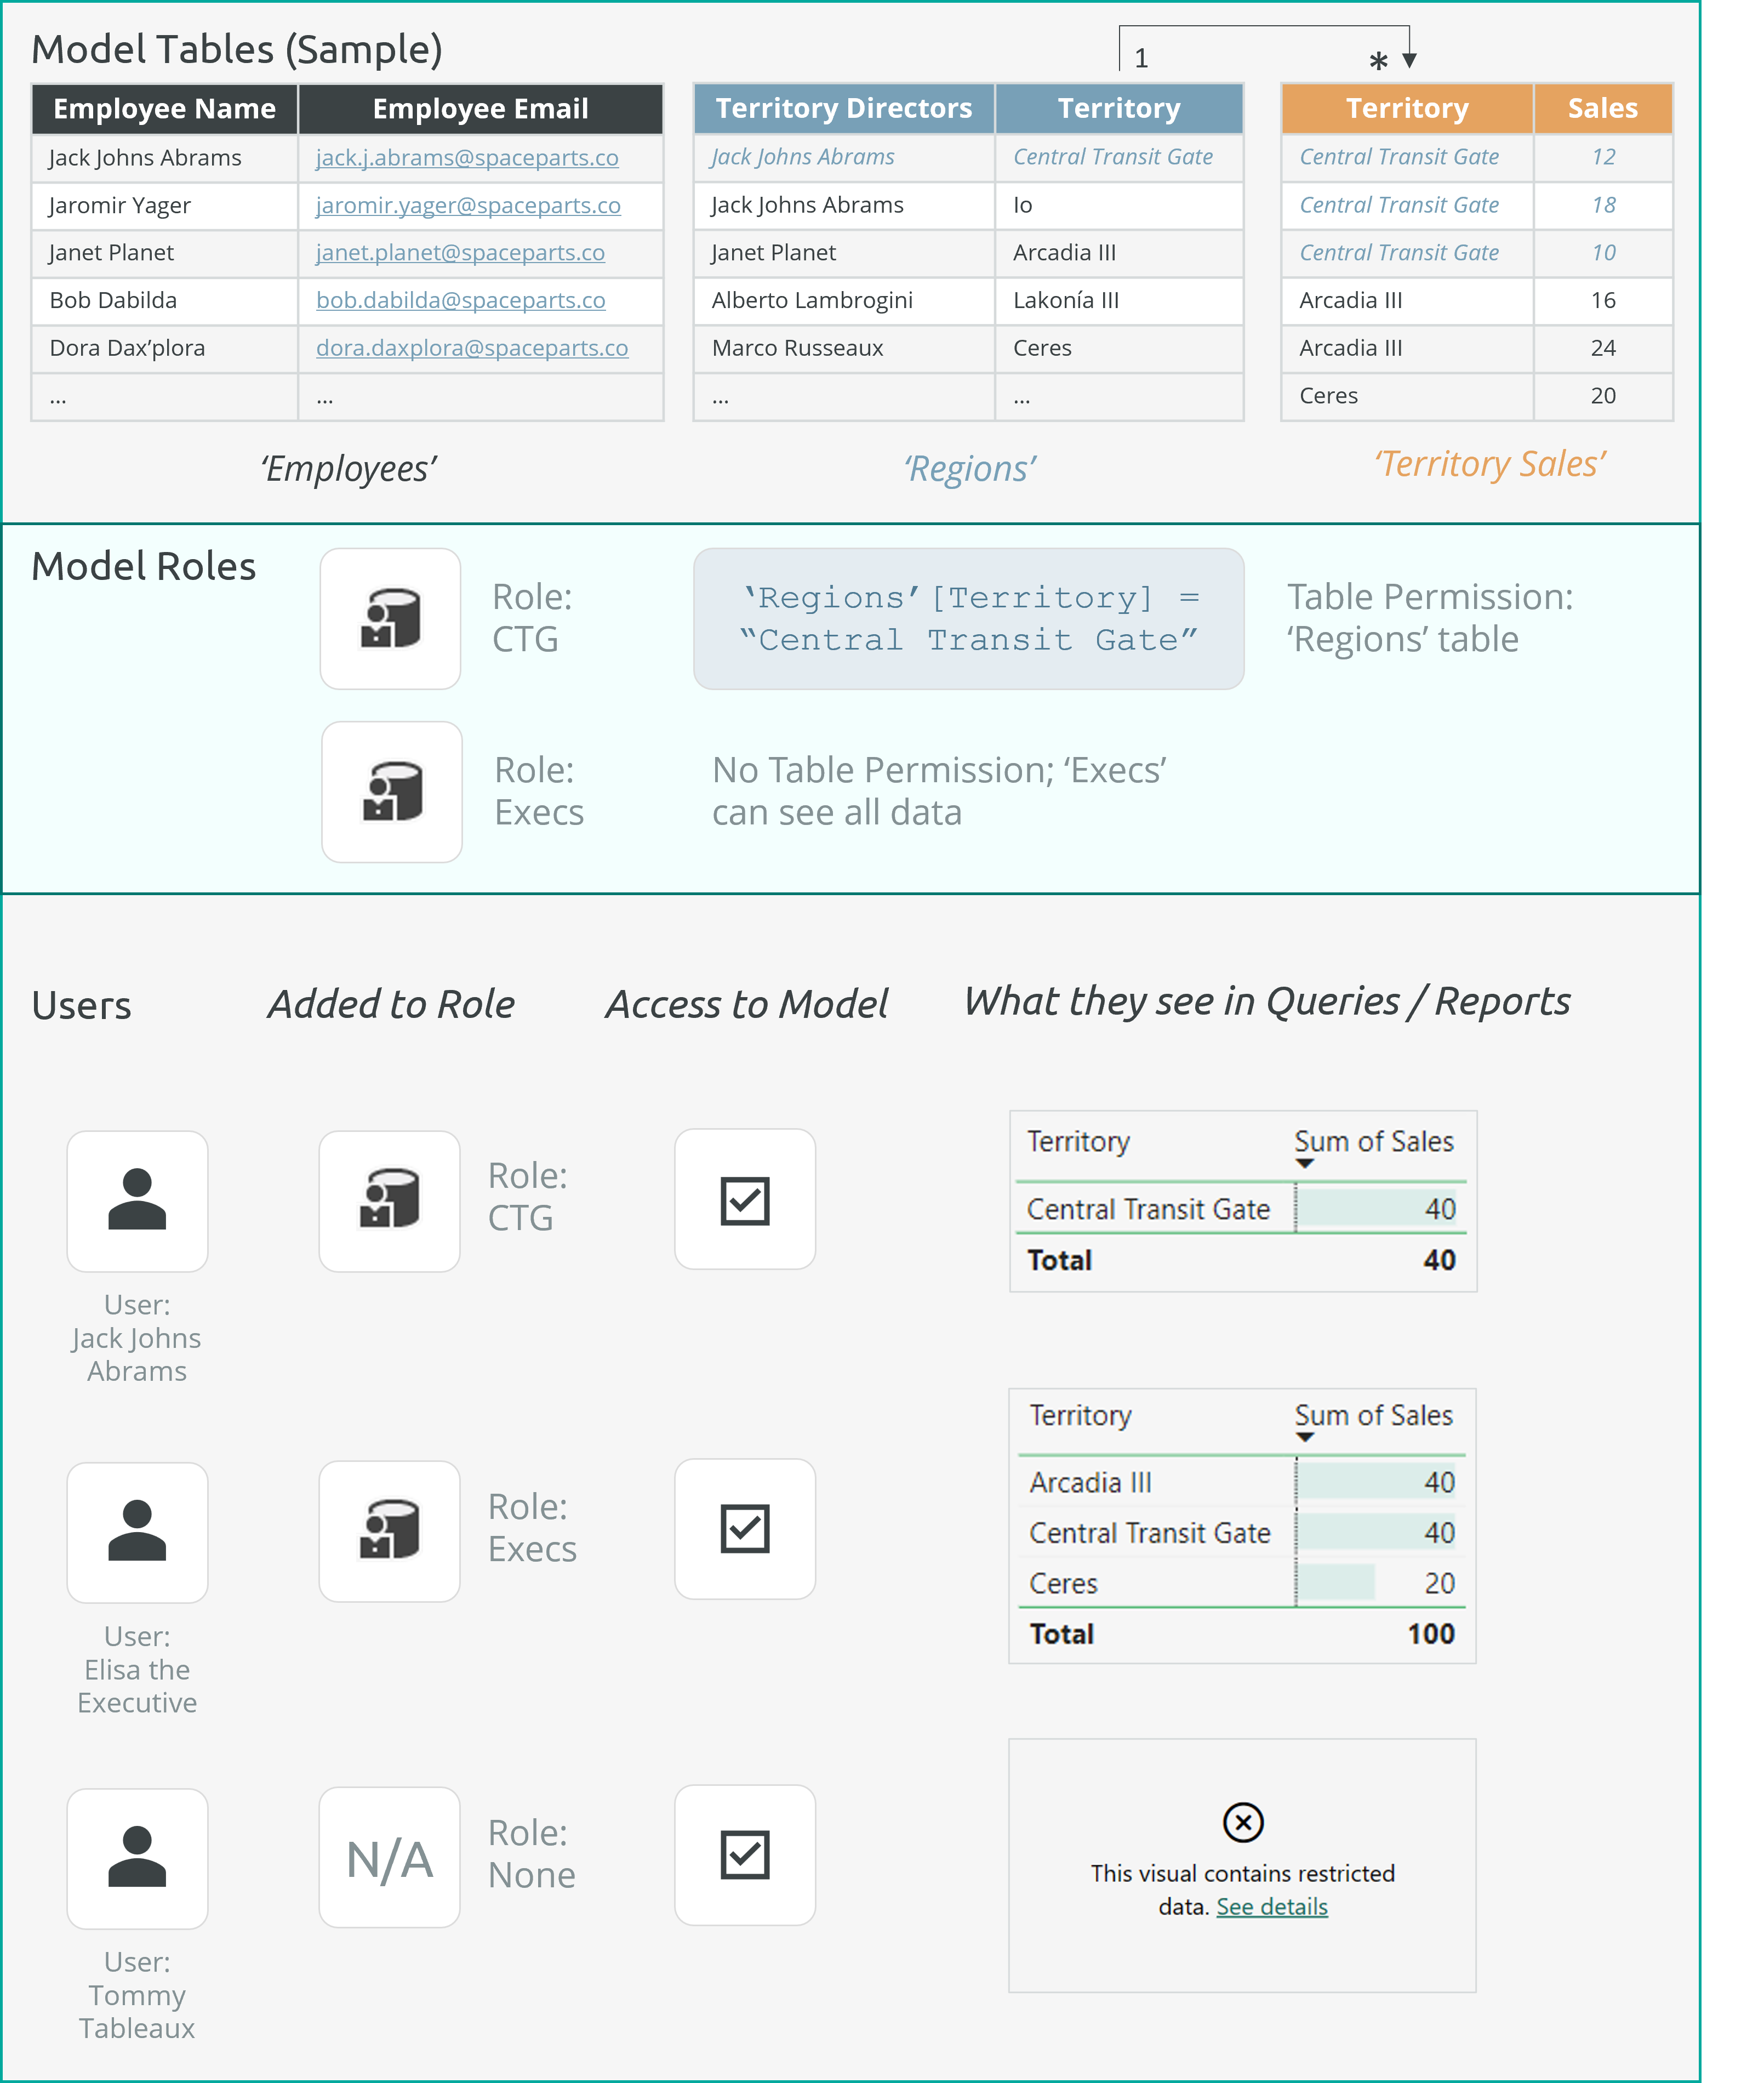Click the jack.j.abrams@spaceparts.co email link
The width and height of the screenshot is (1764, 2083).
pos(467,157)
